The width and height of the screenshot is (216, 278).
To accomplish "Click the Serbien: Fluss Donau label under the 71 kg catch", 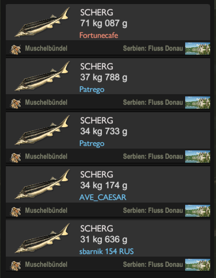I will pos(153,48).
